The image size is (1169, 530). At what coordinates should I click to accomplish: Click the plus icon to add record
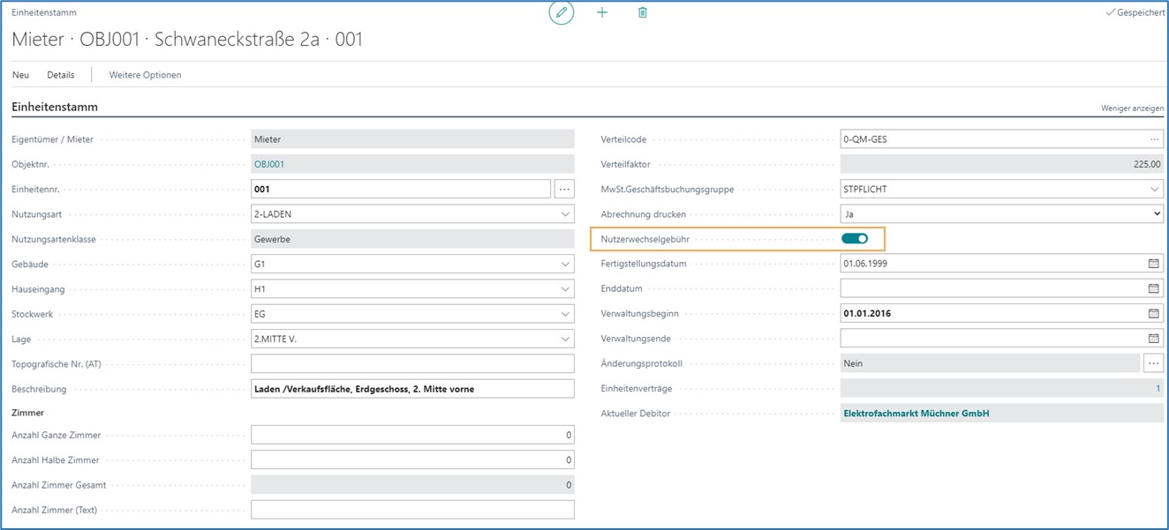pos(602,13)
